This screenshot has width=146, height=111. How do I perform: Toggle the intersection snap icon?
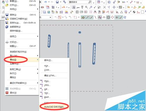pos(104,17)
